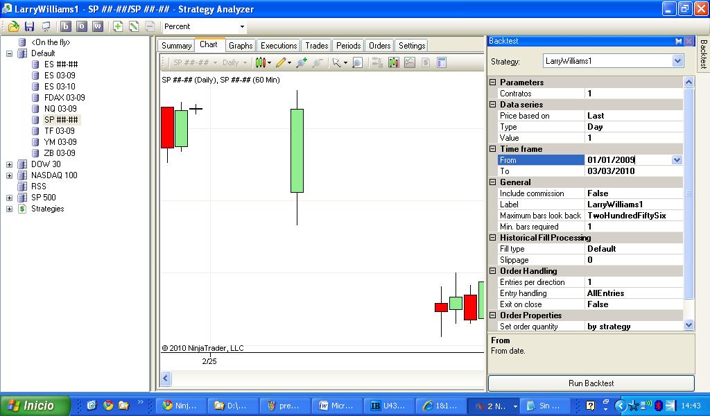Click properties grid scroll up arrow
Screen dimensions: 710x416
(689, 82)
